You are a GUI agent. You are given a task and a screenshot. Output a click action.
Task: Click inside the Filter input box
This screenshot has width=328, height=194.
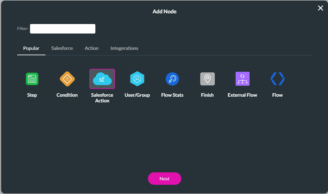click(62, 28)
